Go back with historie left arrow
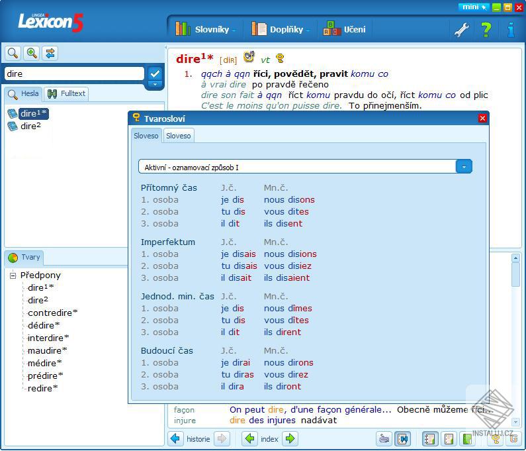Screen dimensions: 526x451 click(175, 438)
